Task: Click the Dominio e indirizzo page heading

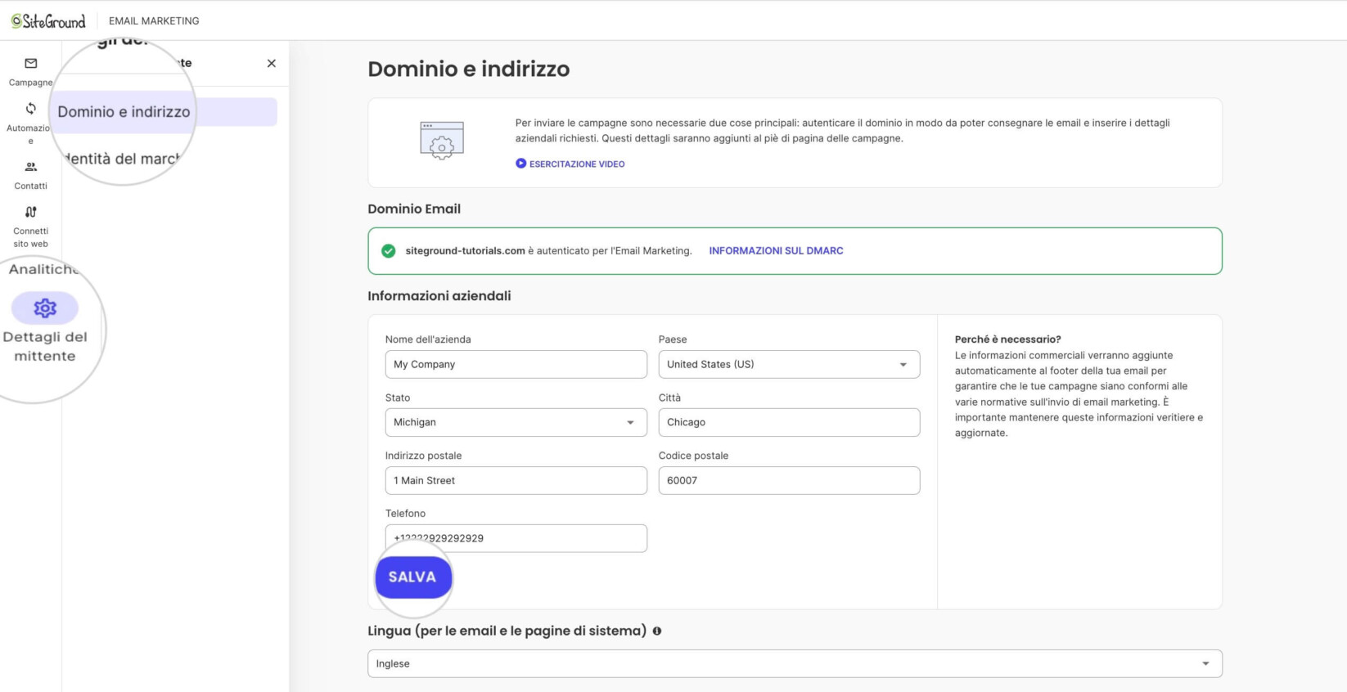Action: coord(468,69)
